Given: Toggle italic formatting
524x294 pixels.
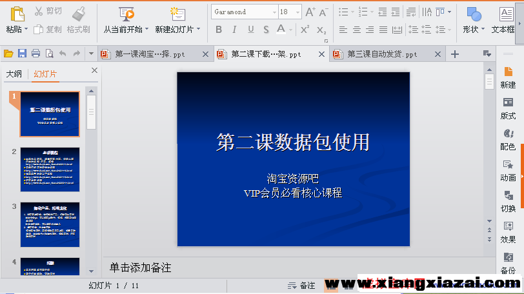Looking at the screenshot, I should [235, 30].
